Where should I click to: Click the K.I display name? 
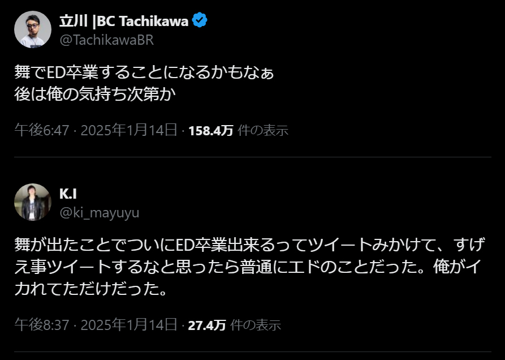(68, 194)
